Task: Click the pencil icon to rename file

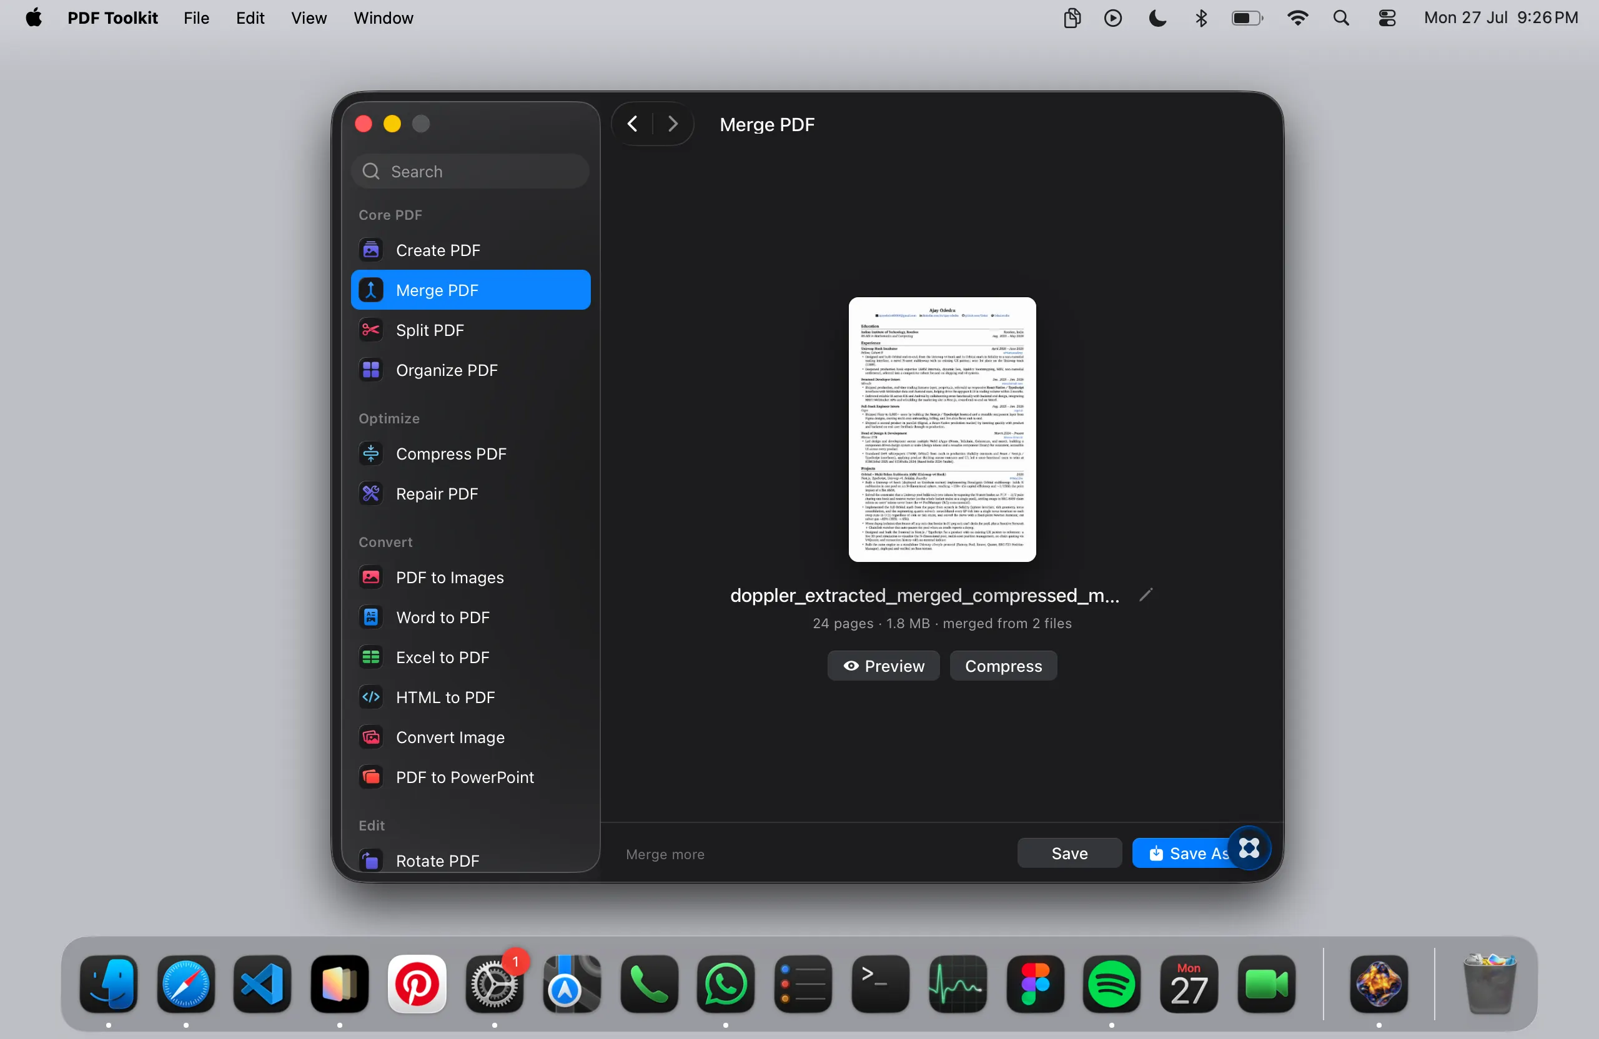Action: pos(1146,594)
